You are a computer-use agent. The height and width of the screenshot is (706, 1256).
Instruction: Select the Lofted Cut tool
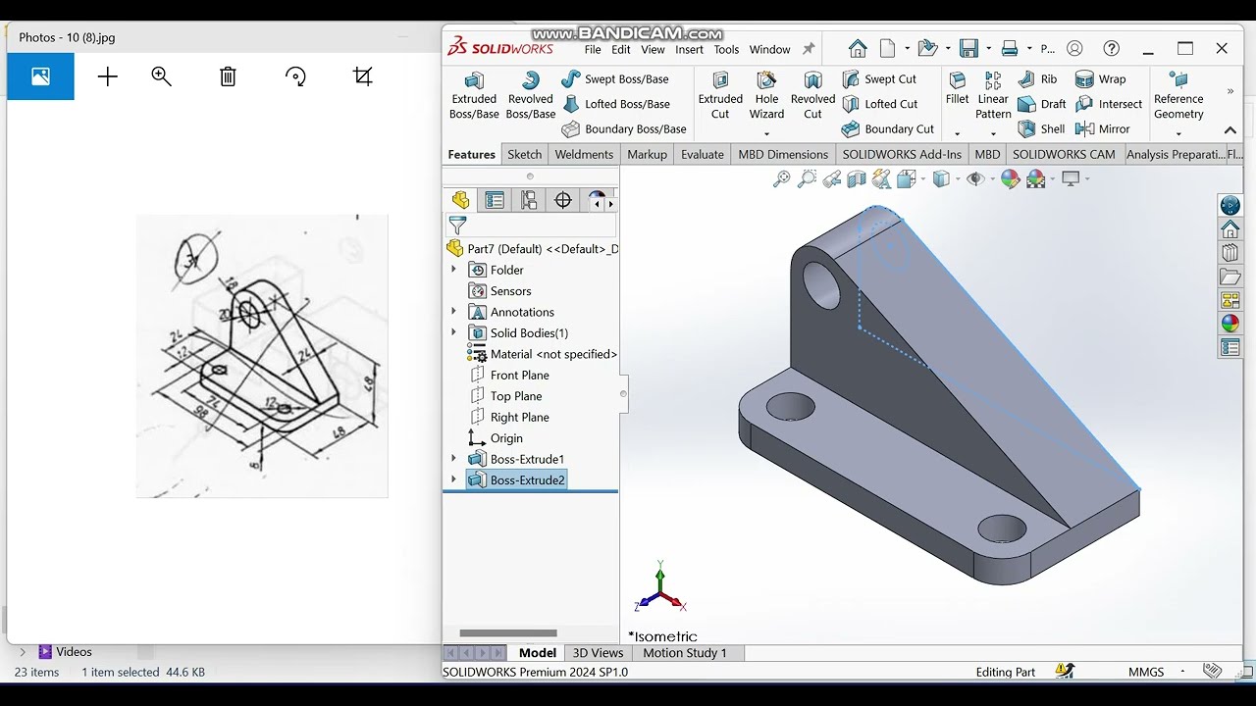(x=880, y=104)
